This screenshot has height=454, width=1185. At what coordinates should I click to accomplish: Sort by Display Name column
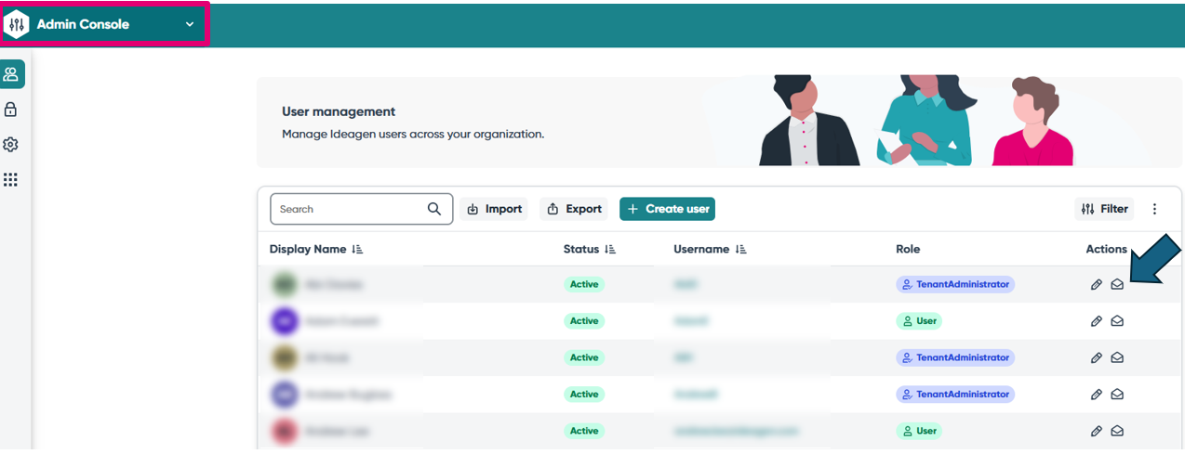coord(358,250)
